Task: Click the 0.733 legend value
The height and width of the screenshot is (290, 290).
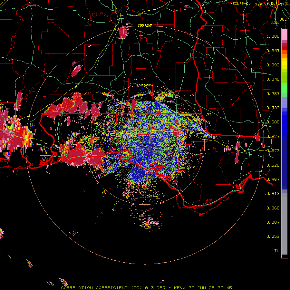Action: [273, 108]
